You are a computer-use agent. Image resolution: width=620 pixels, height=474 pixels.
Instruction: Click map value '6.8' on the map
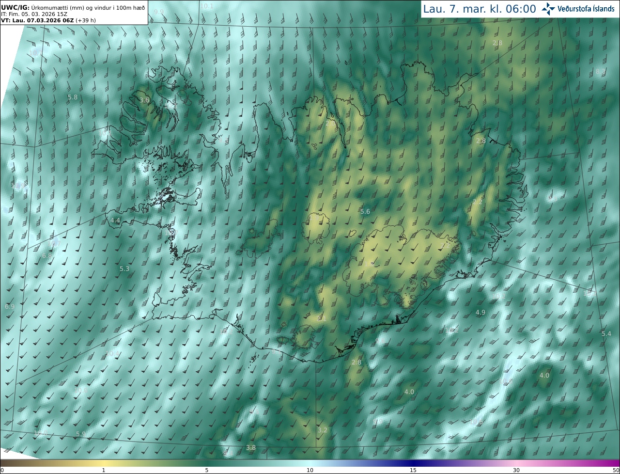(x=47, y=256)
